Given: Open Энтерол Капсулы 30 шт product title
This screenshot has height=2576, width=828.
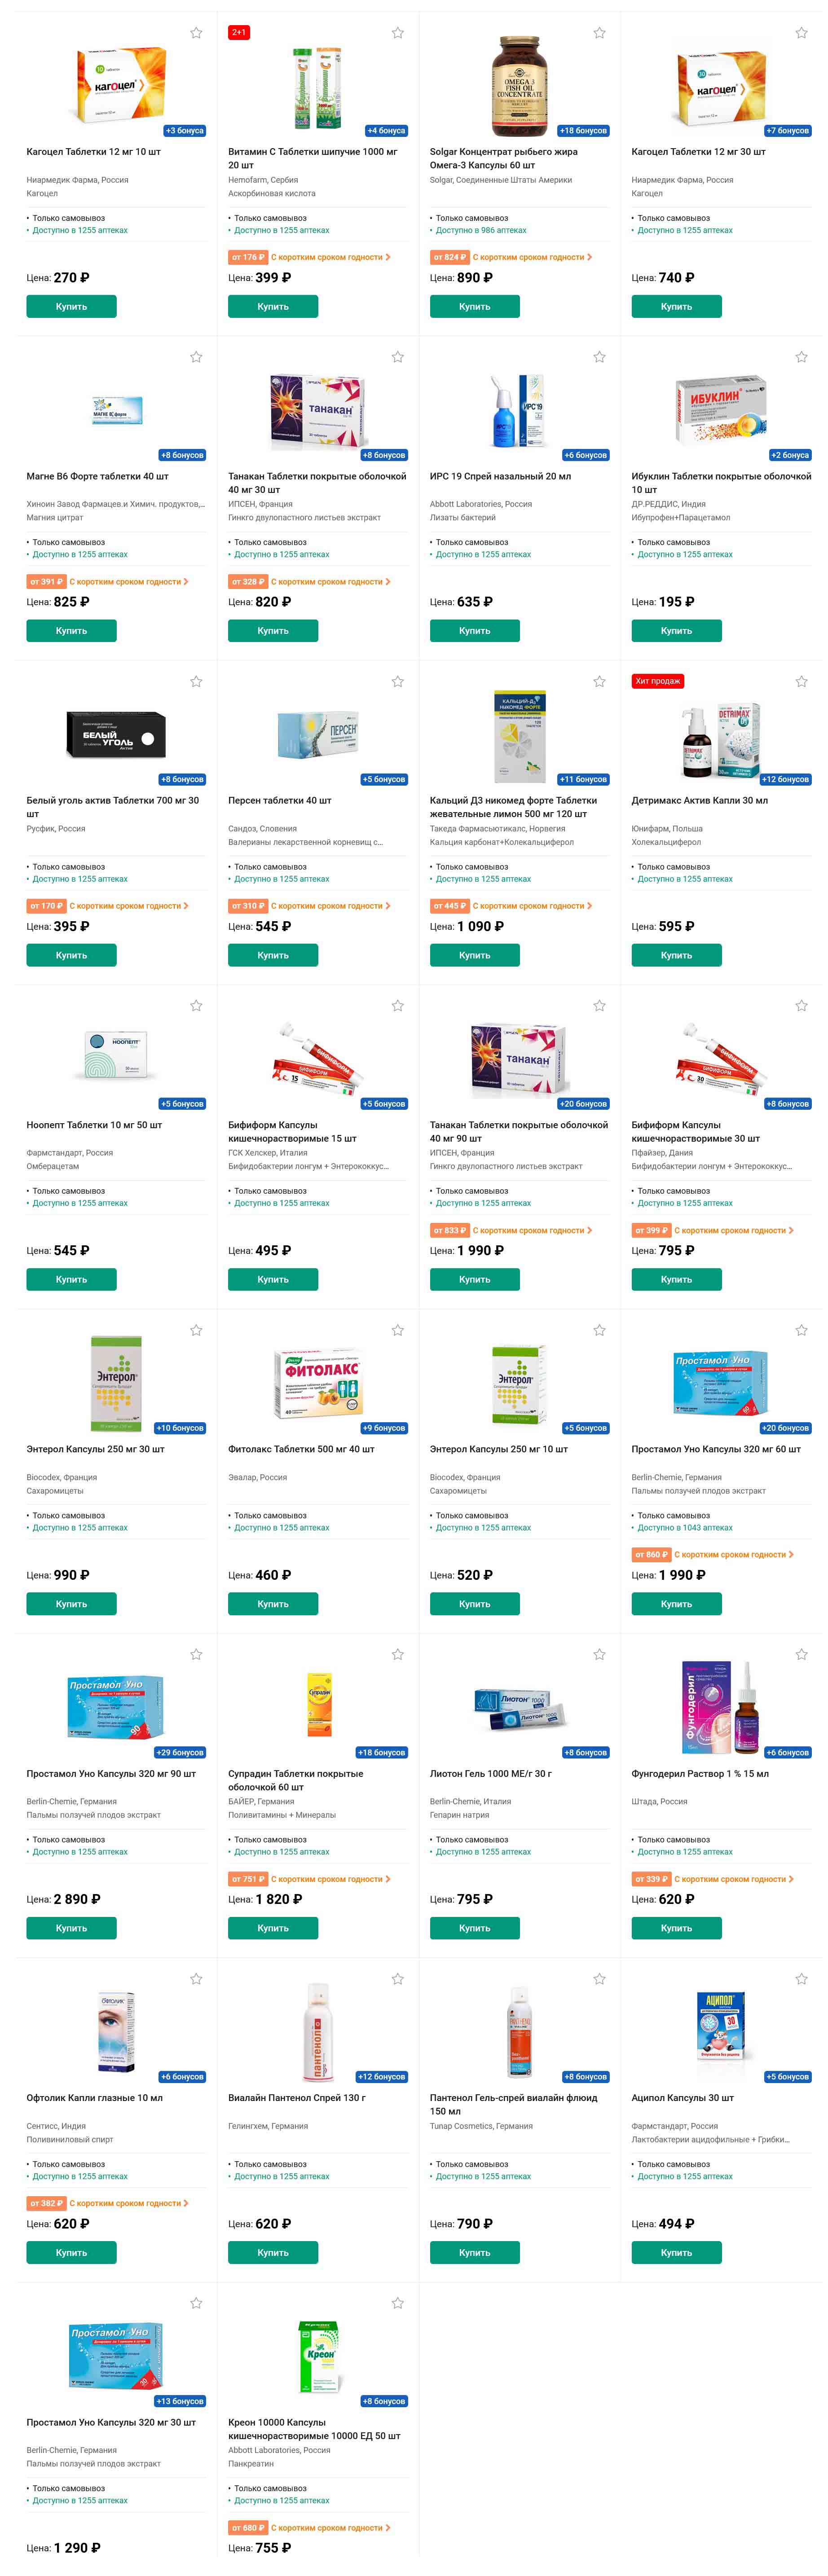Looking at the screenshot, I should click(95, 1449).
